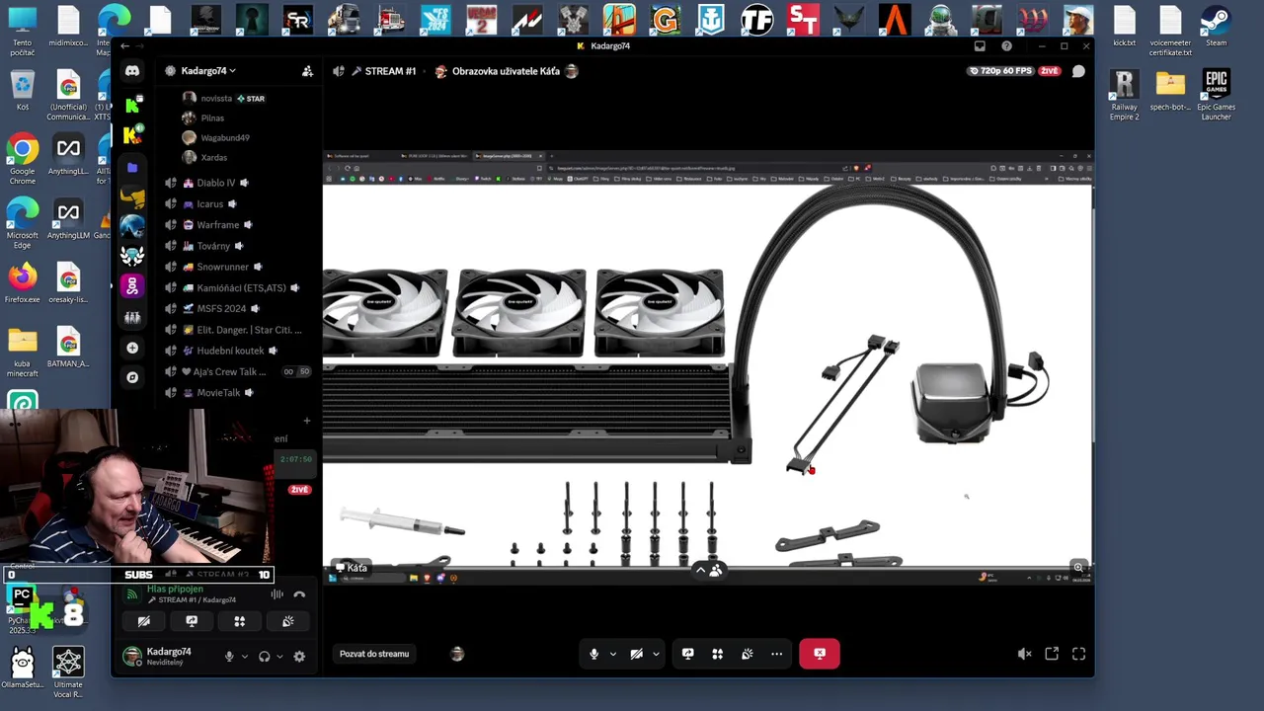Viewport: 1264px width, 711px height.
Task: Mute the stream audio speaker icon
Action: 1024,654
